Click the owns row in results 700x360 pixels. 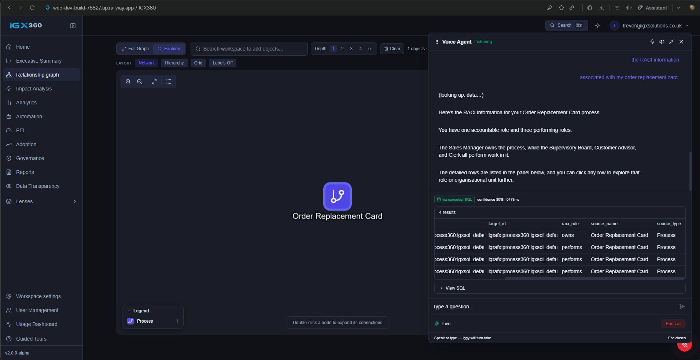pos(560,235)
